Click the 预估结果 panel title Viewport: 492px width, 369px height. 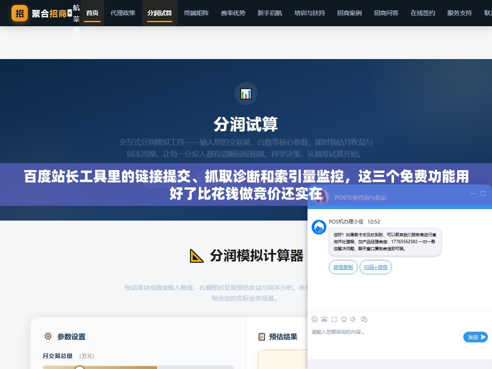click(283, 337)
